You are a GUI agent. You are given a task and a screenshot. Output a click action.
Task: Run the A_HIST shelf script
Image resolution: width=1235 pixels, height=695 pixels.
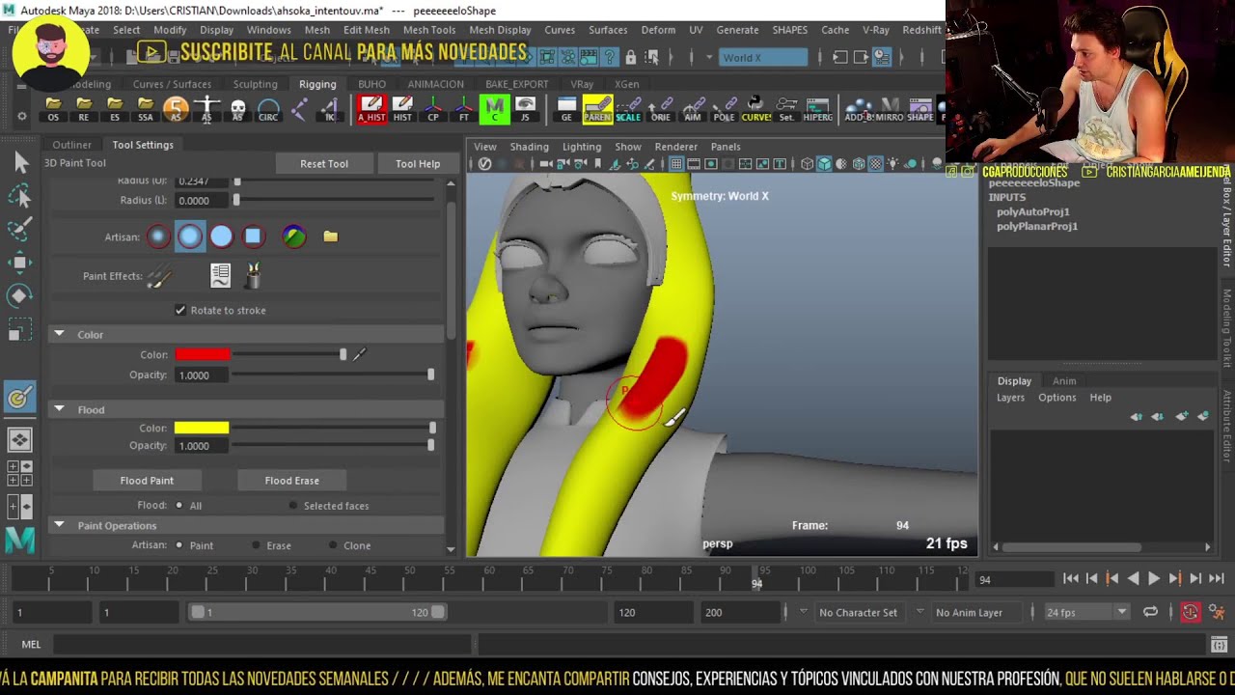pos(371,109)
